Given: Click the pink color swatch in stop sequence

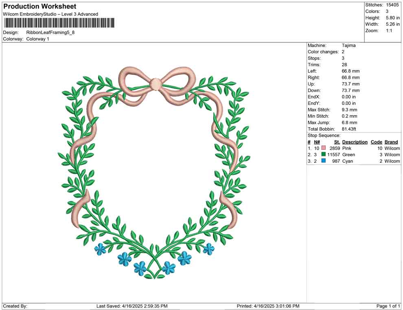Looking at the screenshot, I should (324, 148).
